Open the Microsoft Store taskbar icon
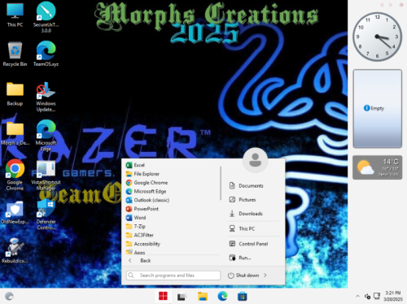This screenshot has height=304, width=407. tap(242, 297)
